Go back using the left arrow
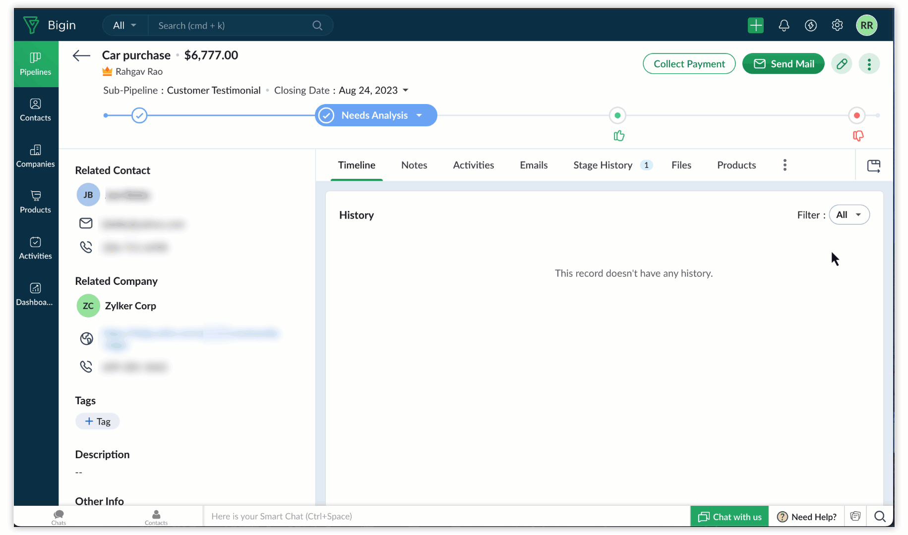This screenshot has height=535, width=908. click(x=81, y=55)
